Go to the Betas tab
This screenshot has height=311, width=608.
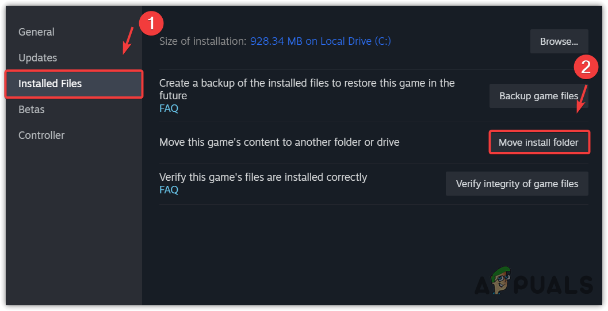32,110
